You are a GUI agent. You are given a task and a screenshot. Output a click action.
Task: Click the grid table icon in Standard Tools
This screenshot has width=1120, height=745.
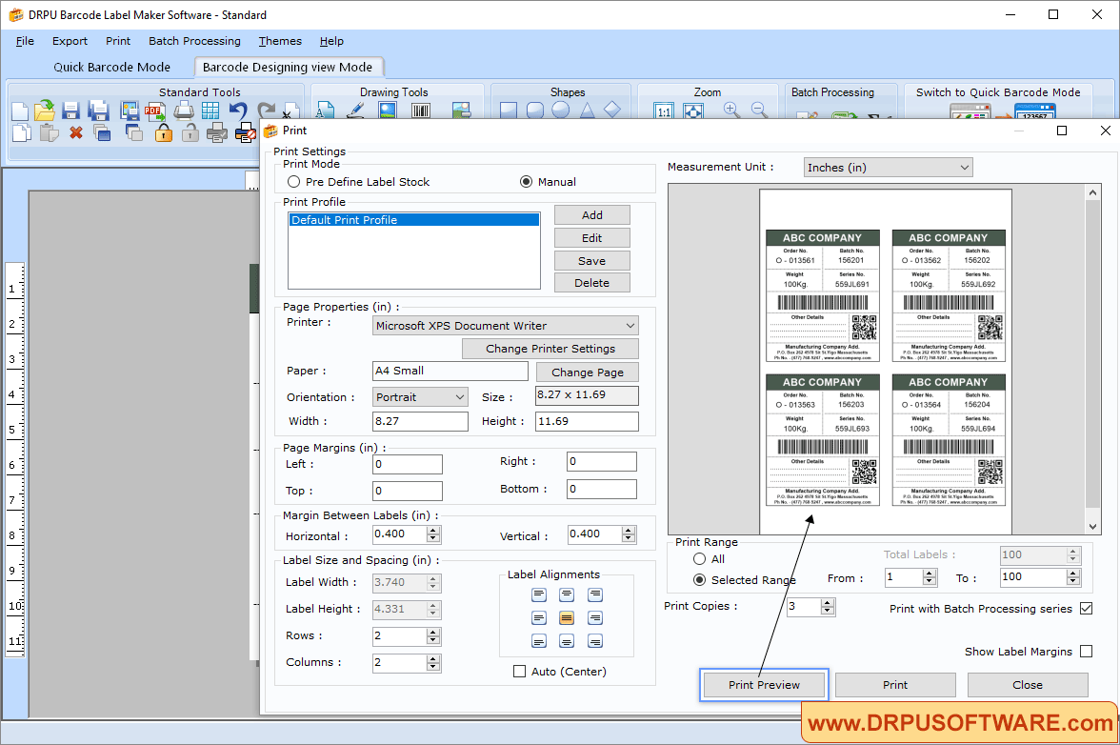click(x=210, y=111)
